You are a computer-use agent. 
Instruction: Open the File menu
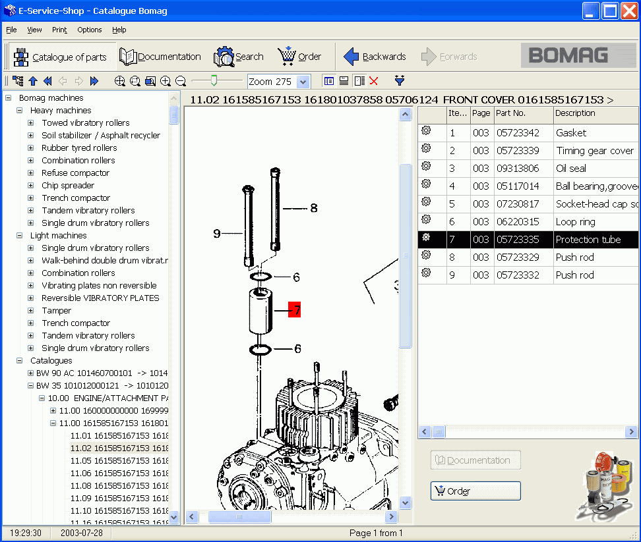tap(11, 30)
